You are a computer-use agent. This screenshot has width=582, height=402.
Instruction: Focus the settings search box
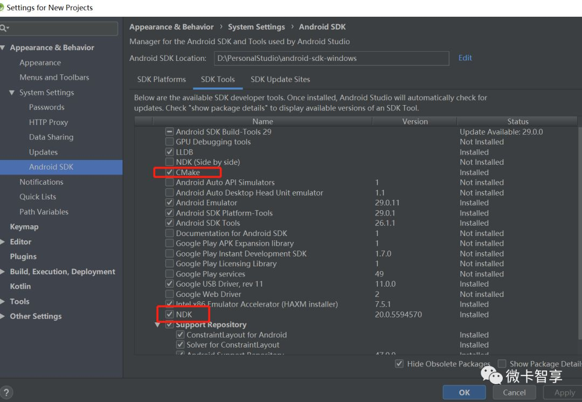click(59, 29)
